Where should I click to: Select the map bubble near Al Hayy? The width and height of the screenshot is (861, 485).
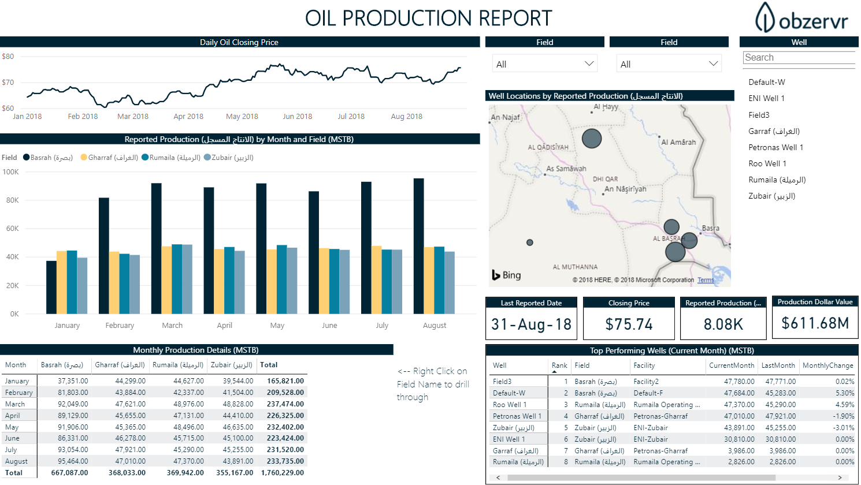click(592, 139)
